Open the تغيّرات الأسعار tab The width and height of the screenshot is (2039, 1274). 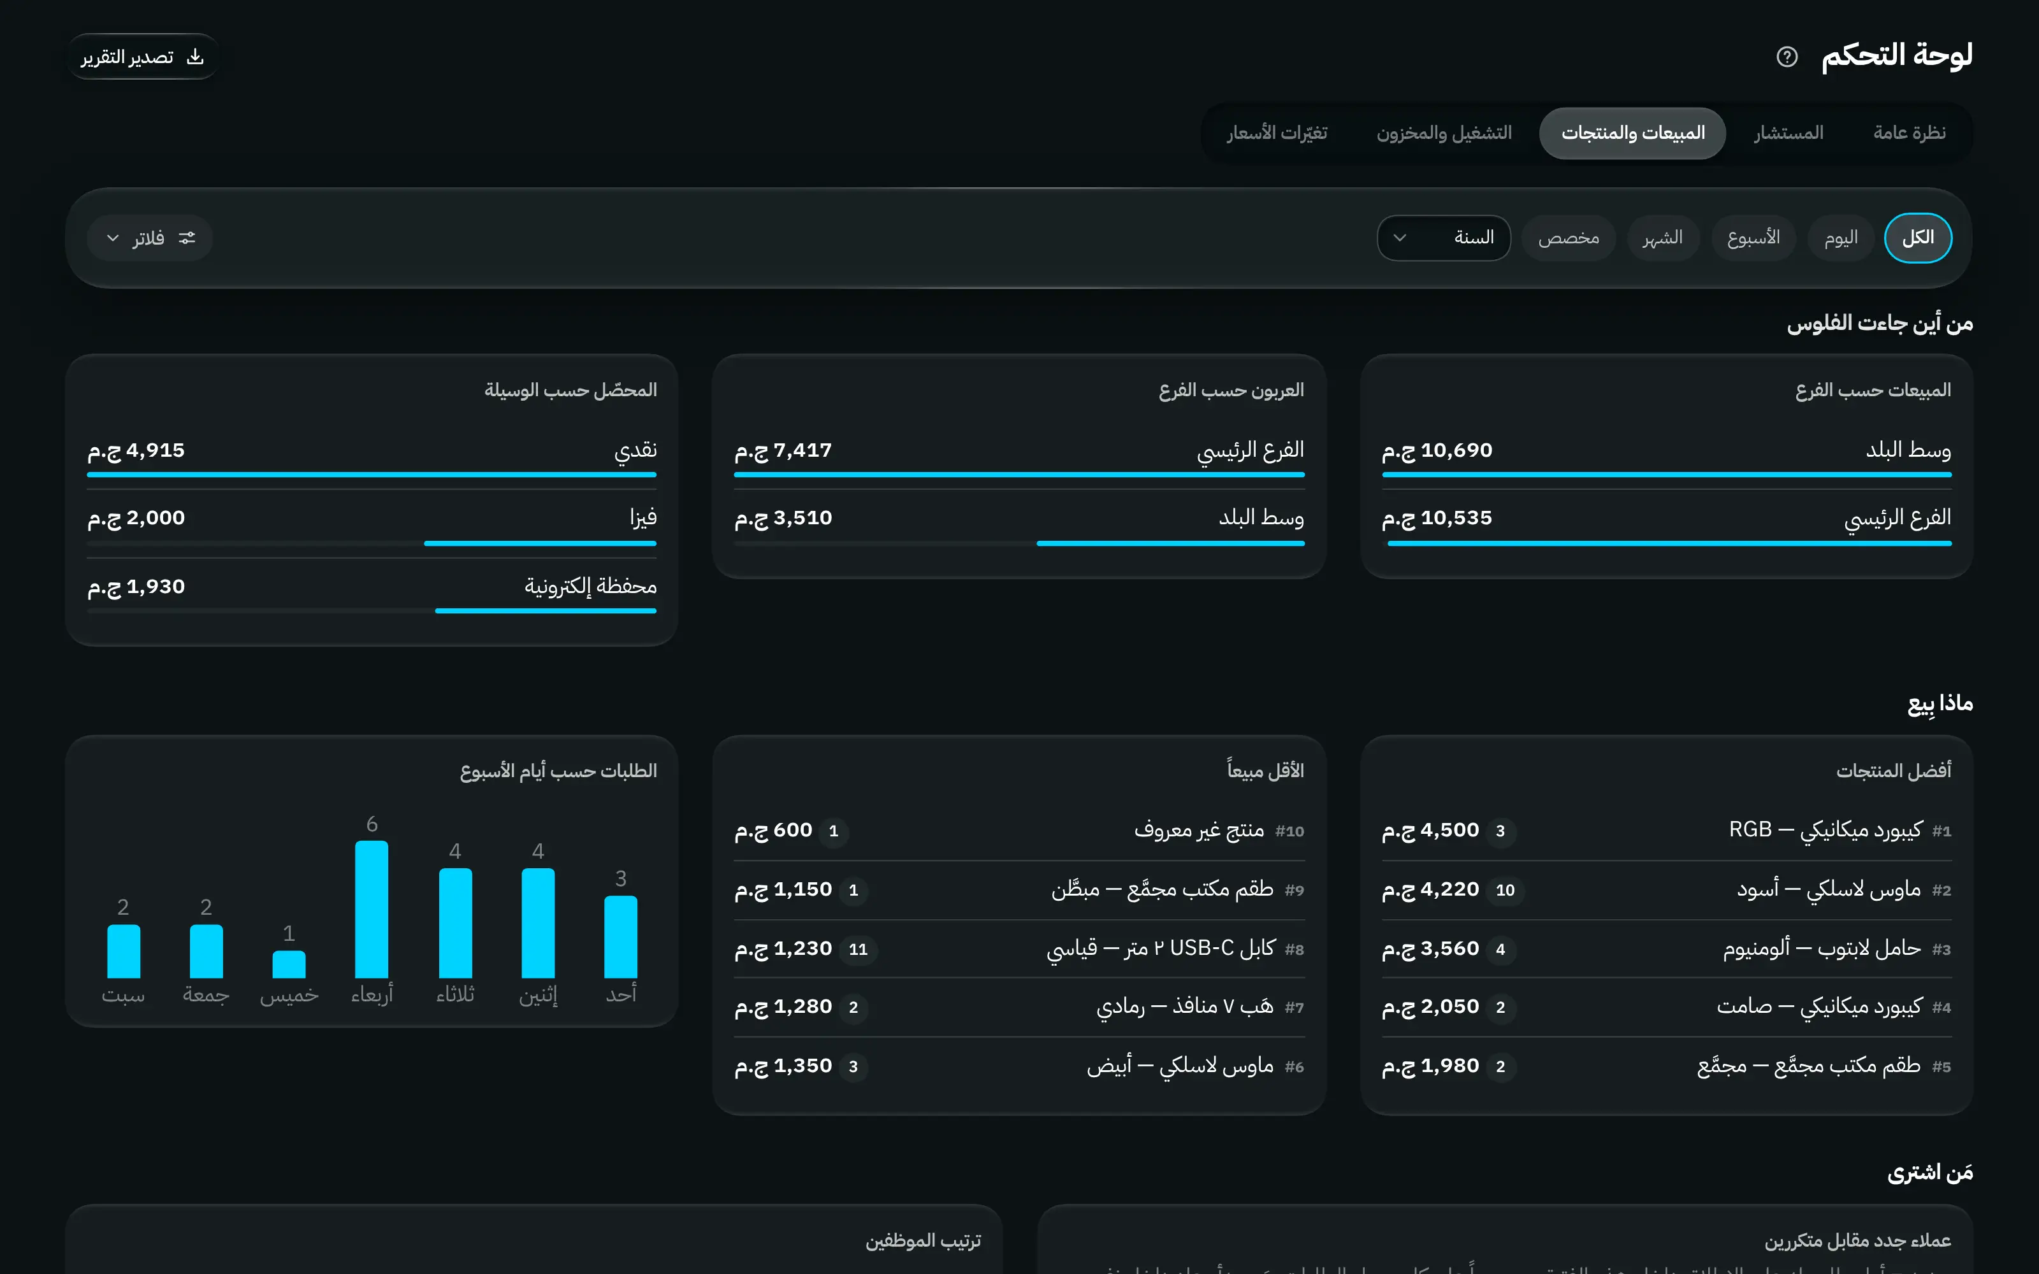[x=1277, y=133]
